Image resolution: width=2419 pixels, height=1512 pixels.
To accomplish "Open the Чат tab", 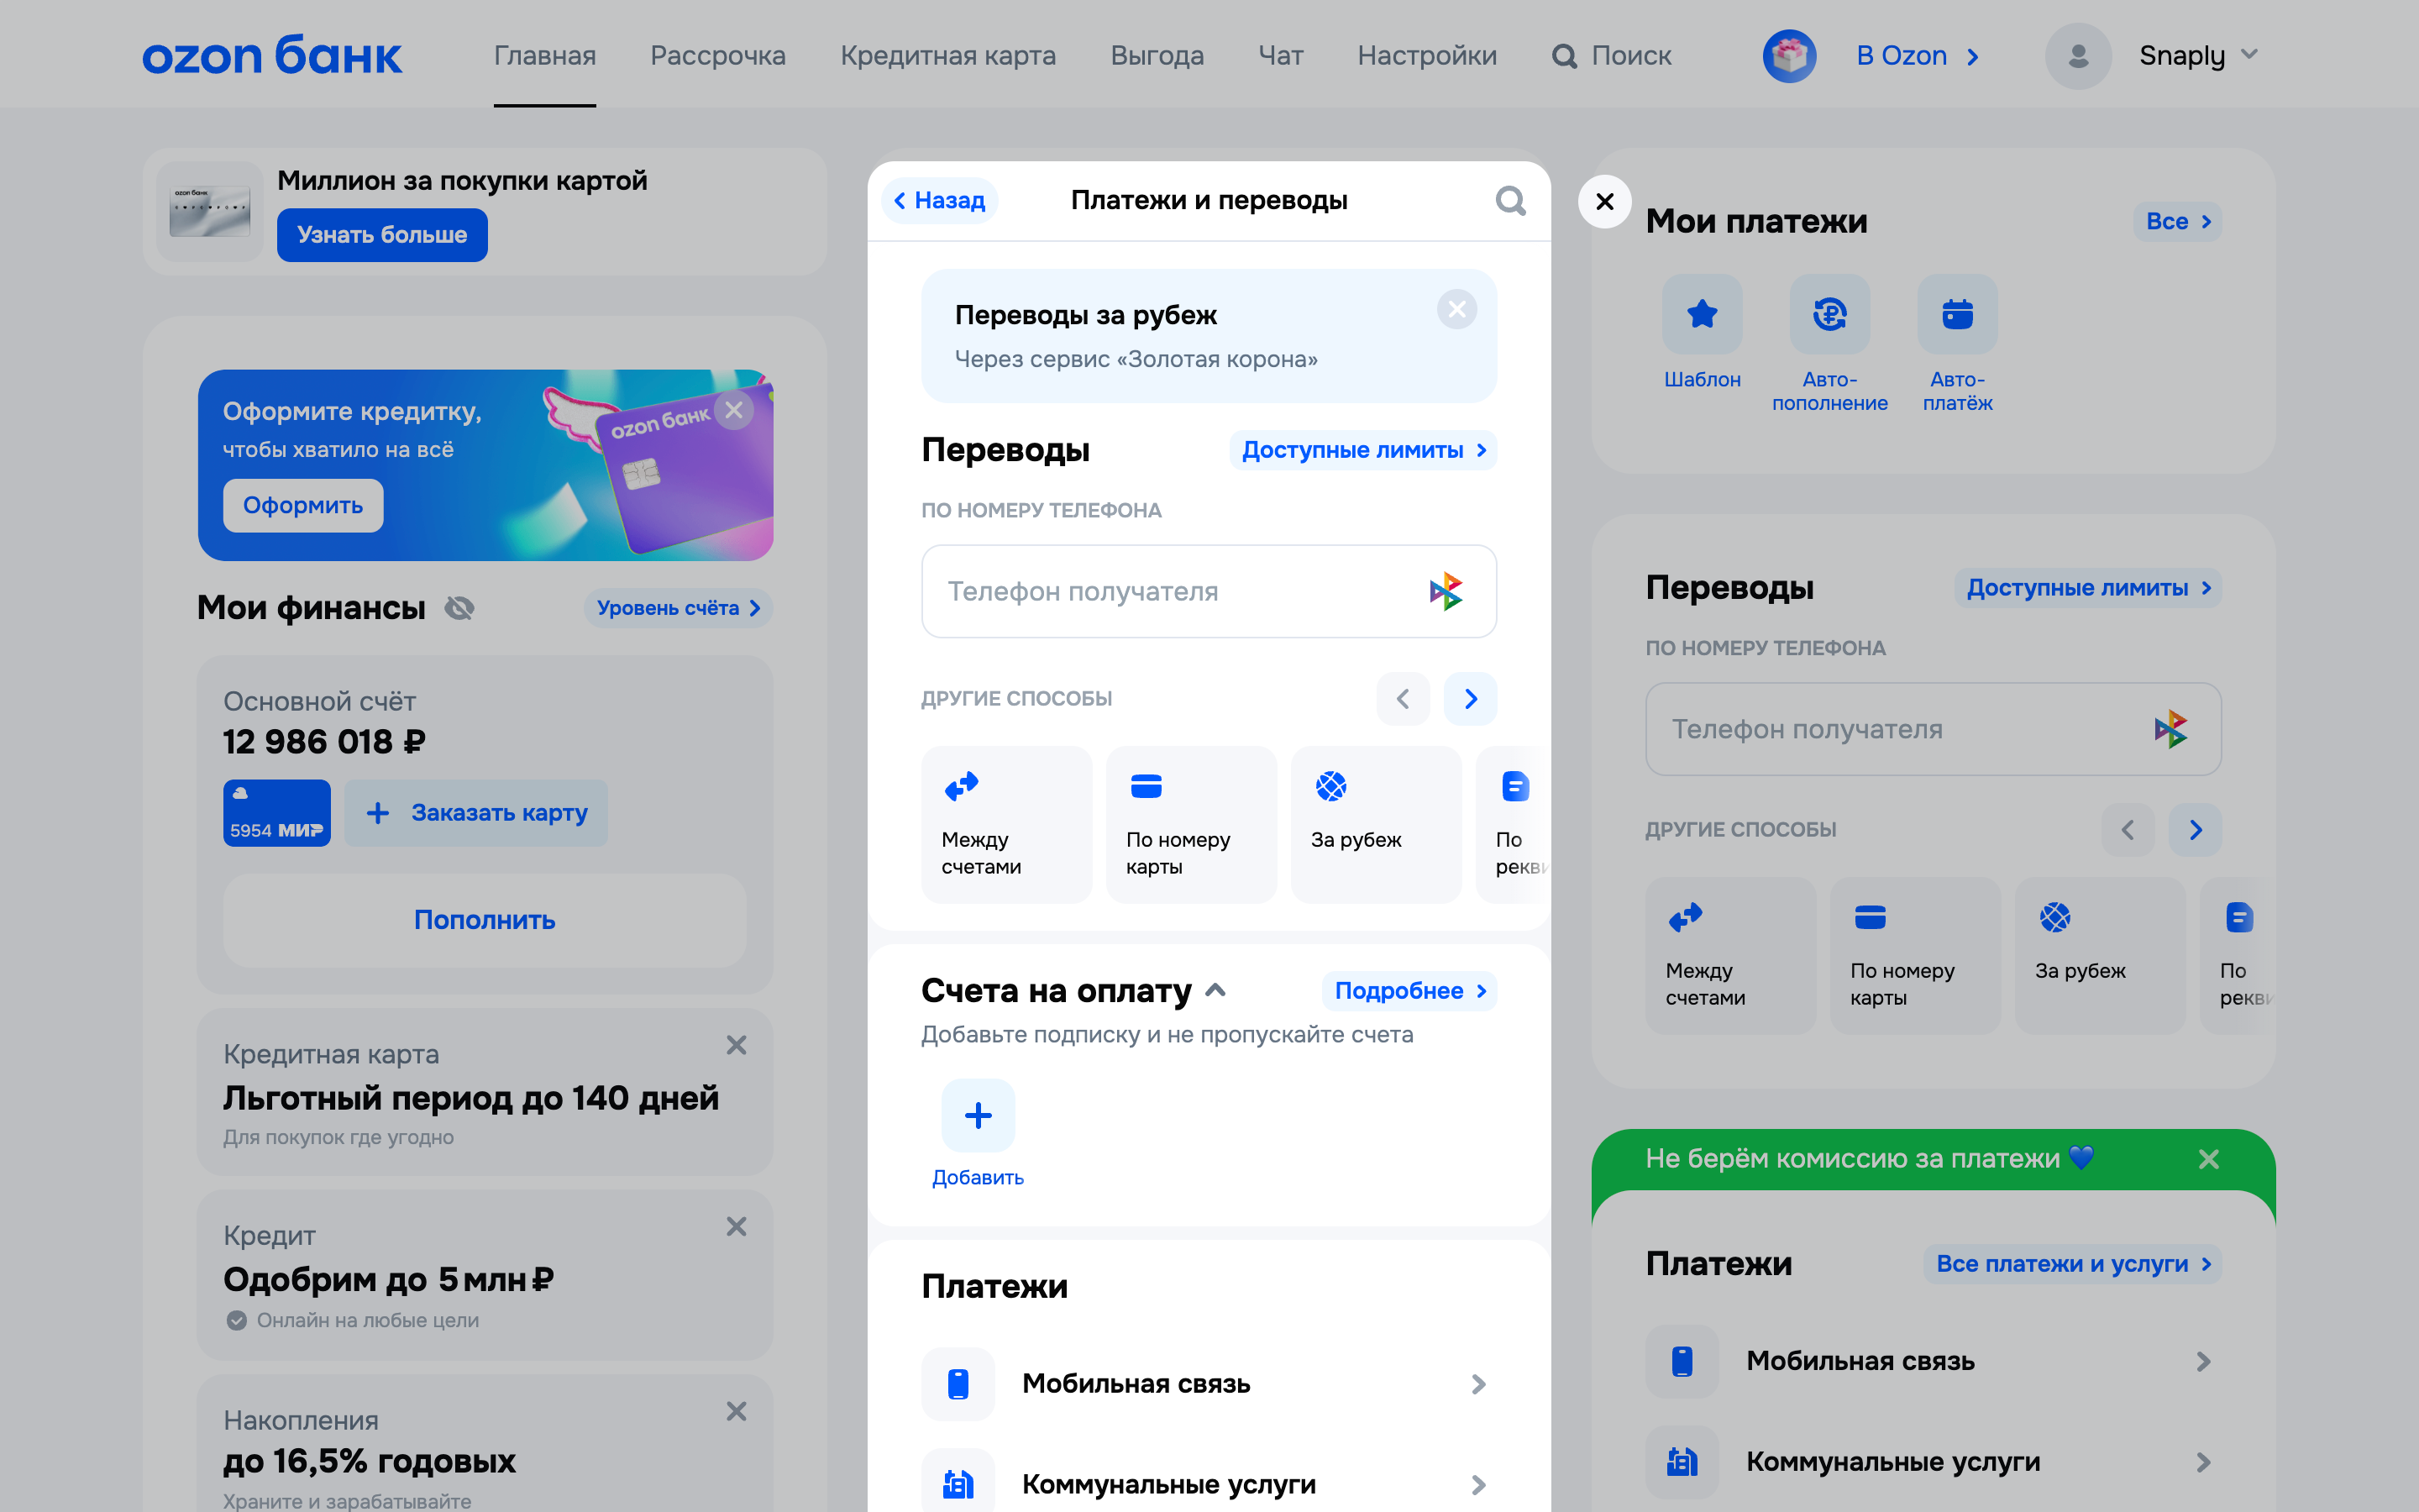I will pos(1280,56).
